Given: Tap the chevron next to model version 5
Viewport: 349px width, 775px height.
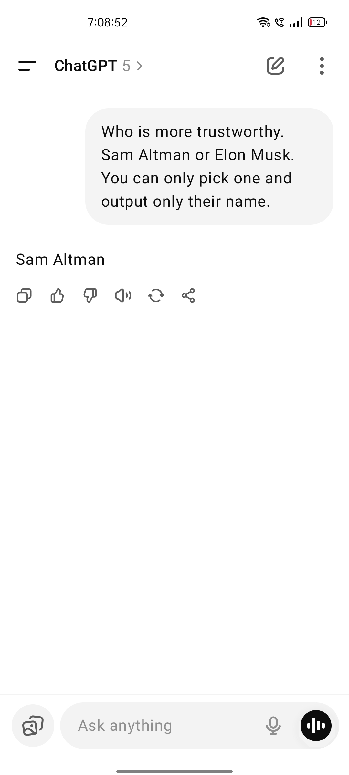Looking at the screenshot, I should click(140, 66).
